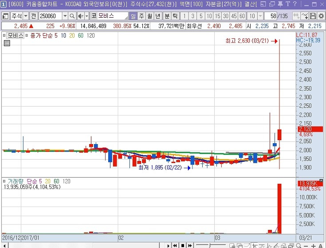Image resolution: width=326 pixels, height=248 pixels.
Task: Toggle the 종가 단순 moving average checkbox
Action: coord(27,36)
